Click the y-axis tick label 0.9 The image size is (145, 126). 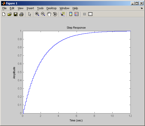20,39
